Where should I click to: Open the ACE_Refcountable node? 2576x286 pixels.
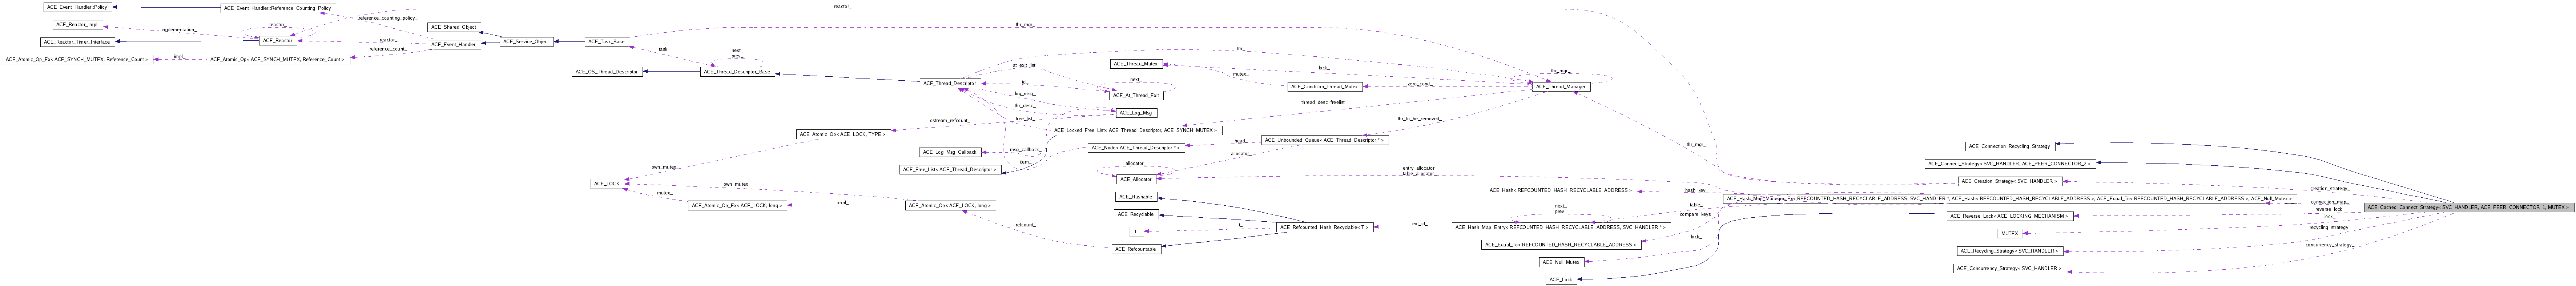tap(1136, 249)
